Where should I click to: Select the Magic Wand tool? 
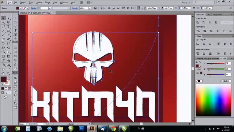pyautogui.click(x=3, y=22)
